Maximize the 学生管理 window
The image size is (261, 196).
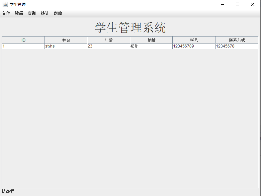[237, 5]
